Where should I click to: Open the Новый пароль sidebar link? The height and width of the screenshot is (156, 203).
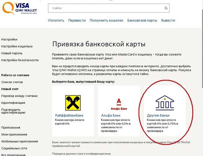12,53
